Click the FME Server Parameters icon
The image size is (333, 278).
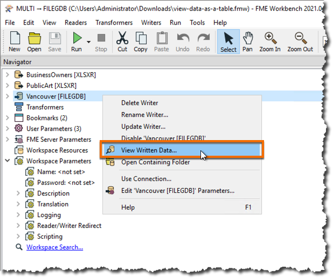[19, 140]
